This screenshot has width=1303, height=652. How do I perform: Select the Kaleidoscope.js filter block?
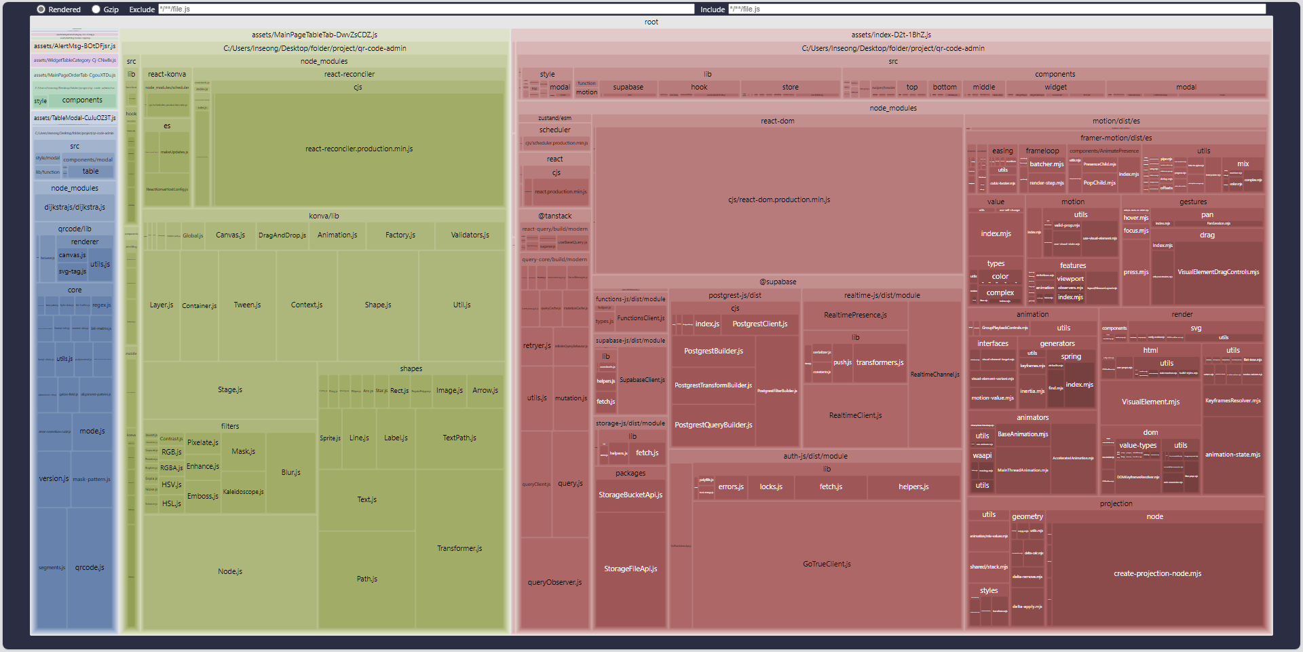click(x=243, y=492)
